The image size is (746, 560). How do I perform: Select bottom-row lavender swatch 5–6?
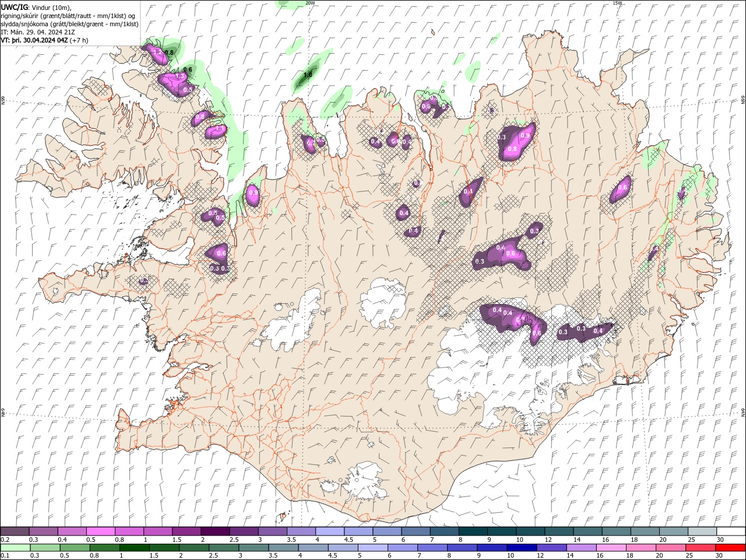coord(372,548)
